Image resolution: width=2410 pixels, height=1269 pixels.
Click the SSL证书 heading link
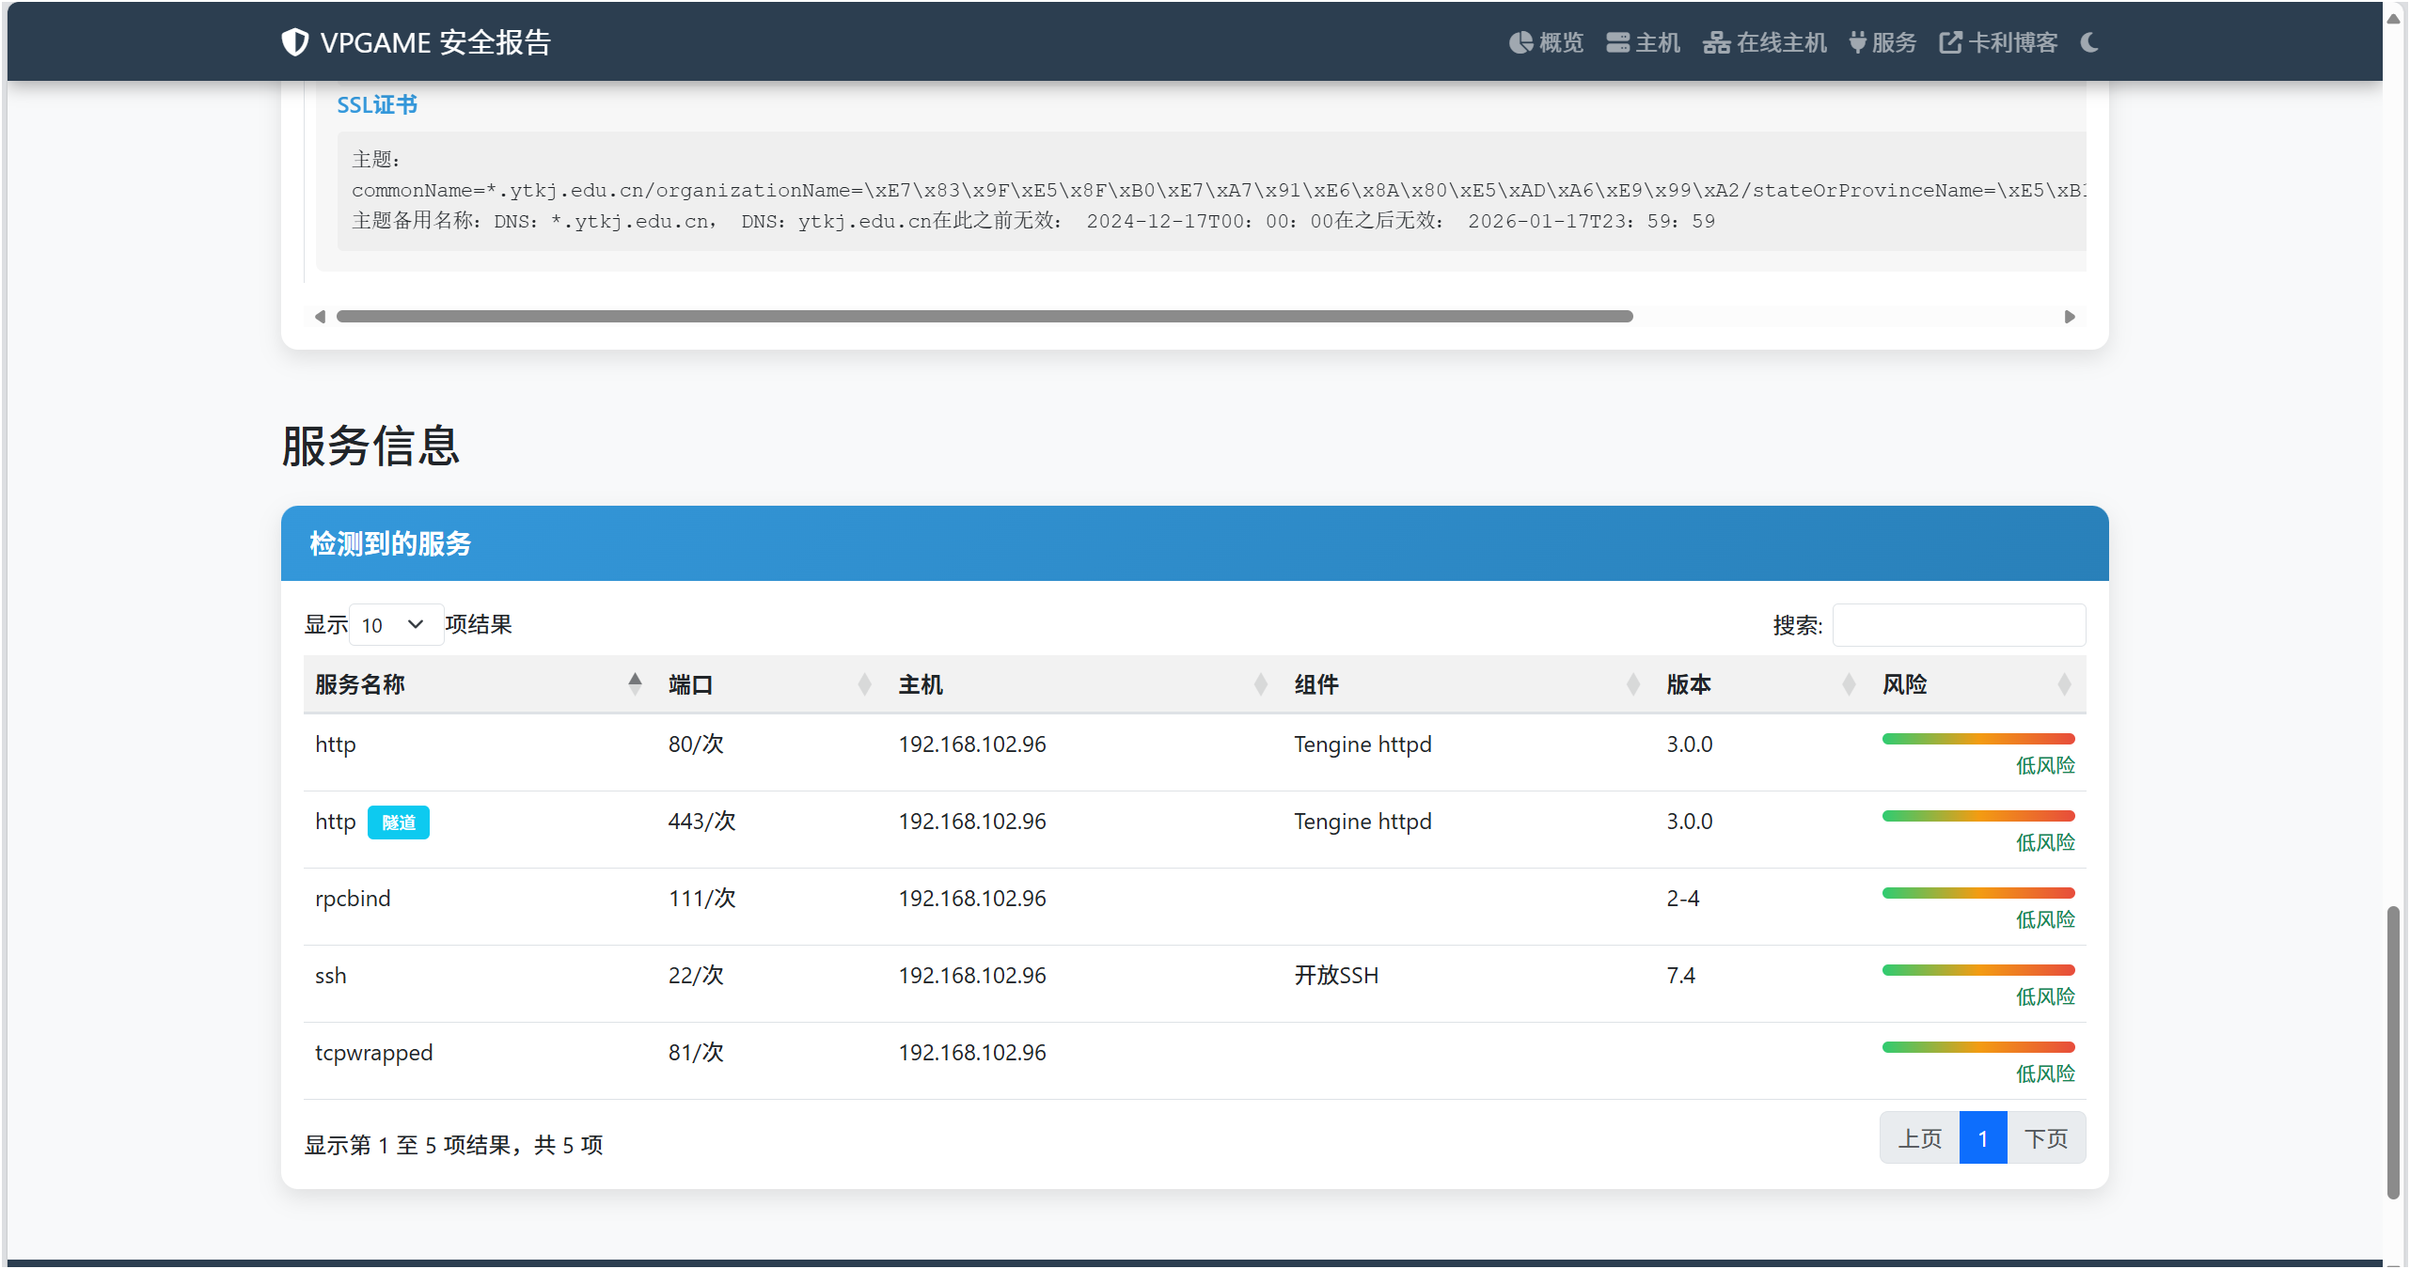pos(377,104)
